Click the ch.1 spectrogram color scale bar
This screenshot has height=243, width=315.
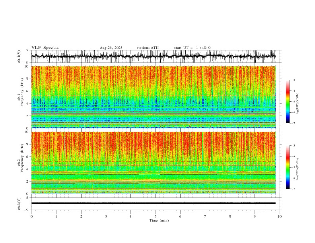[288, 102]
